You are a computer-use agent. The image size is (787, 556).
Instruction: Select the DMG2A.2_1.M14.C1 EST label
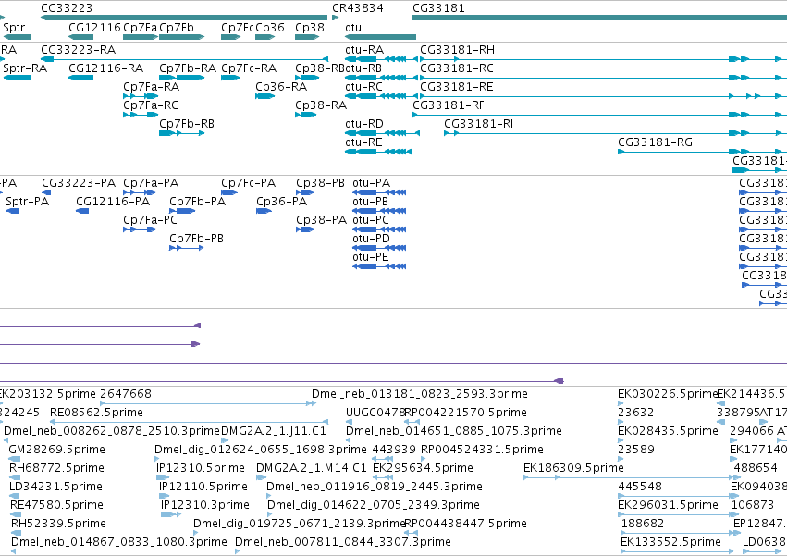312,468
